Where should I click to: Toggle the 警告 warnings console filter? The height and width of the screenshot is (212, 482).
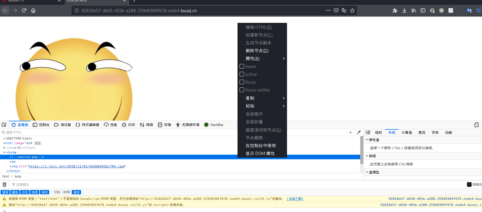[x=15, y=192]
